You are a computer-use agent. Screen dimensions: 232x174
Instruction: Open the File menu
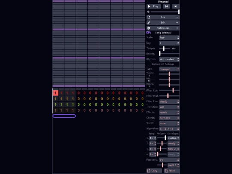click(163, 17)
